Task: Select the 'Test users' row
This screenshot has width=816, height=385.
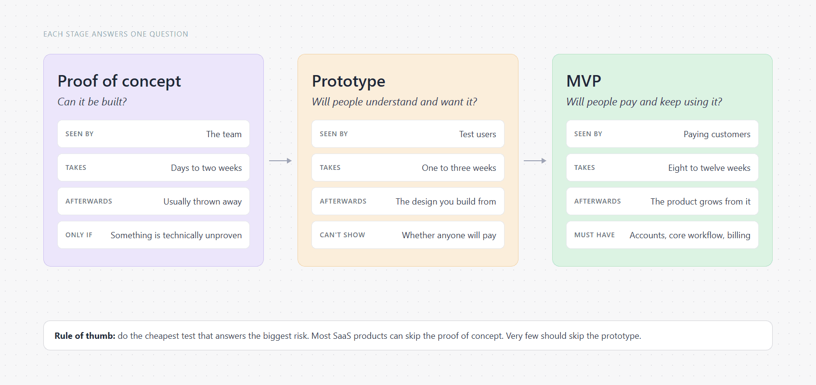Action: point(408,134)
